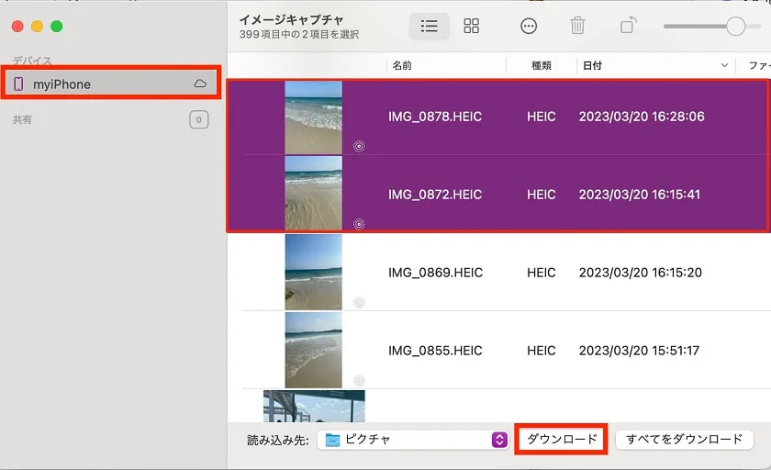The image size is (771, 470).
Task: Click Live Photo icon on IMG_0872.HEIC row
Action: click(359, 224)
